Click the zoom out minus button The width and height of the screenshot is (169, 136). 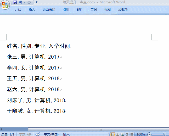click(149, 134)
